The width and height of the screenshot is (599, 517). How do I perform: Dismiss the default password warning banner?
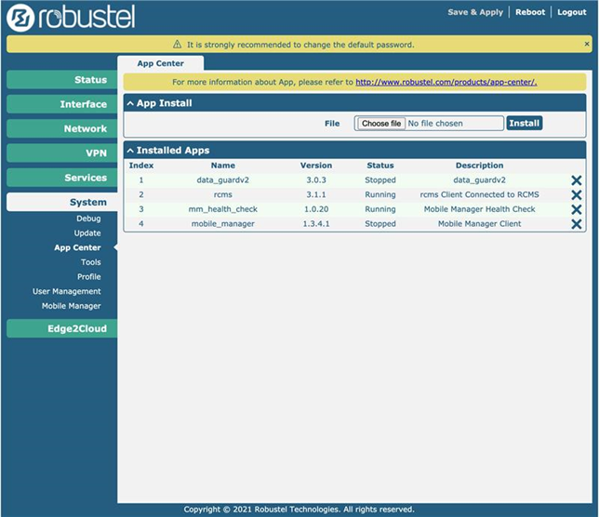(x=586, y=44)
